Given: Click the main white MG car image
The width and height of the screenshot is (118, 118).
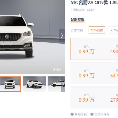Looking at the screenshot, I should coord(17,36).
